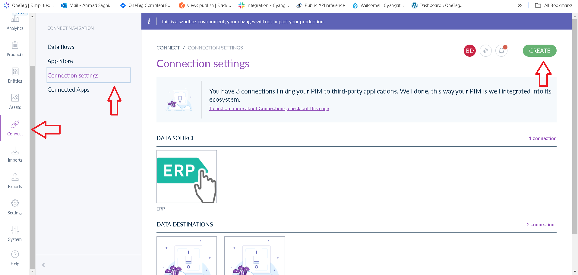This screenshot has height=275, width=578.
Task: Select Data flows in Connect navigation
Action: [x=61, y=47]
